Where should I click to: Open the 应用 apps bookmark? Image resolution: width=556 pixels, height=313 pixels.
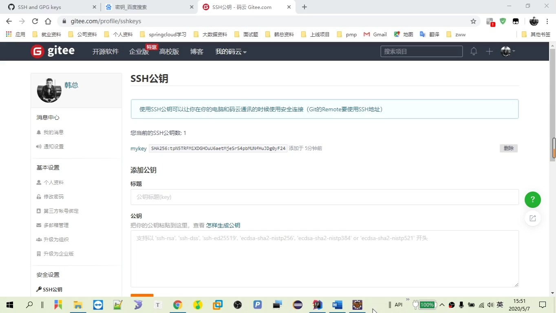pos(15,35)
